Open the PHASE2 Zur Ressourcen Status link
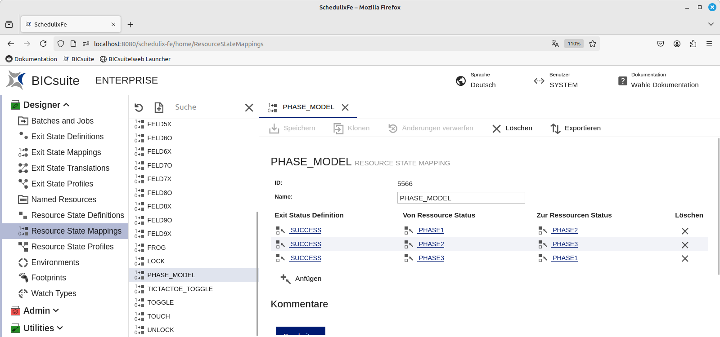This screenshot has width=720, height=337. 565,230
